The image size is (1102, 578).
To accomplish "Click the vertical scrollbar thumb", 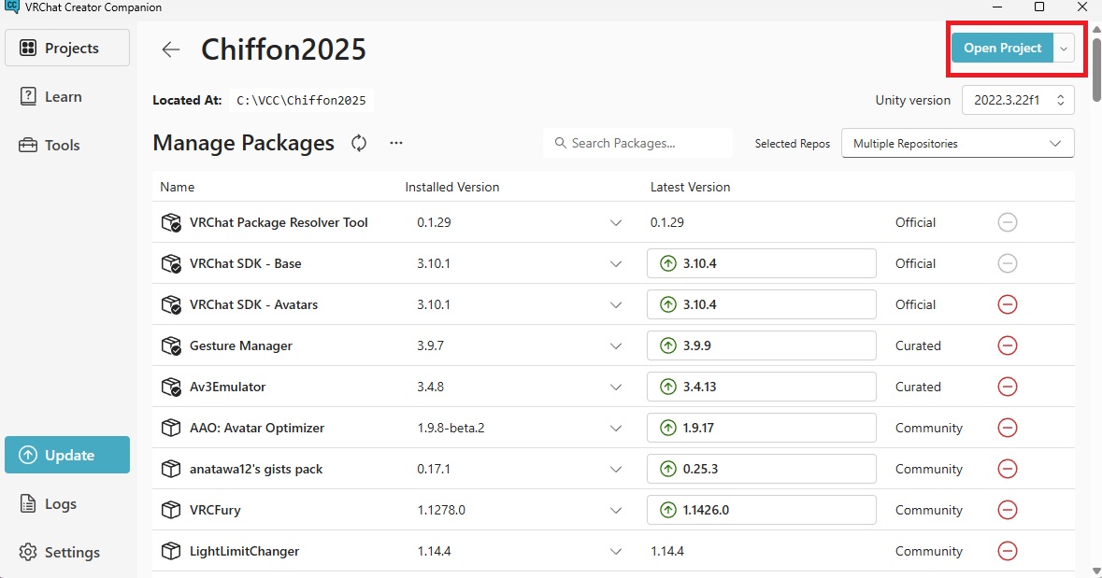I will 1096,69.
